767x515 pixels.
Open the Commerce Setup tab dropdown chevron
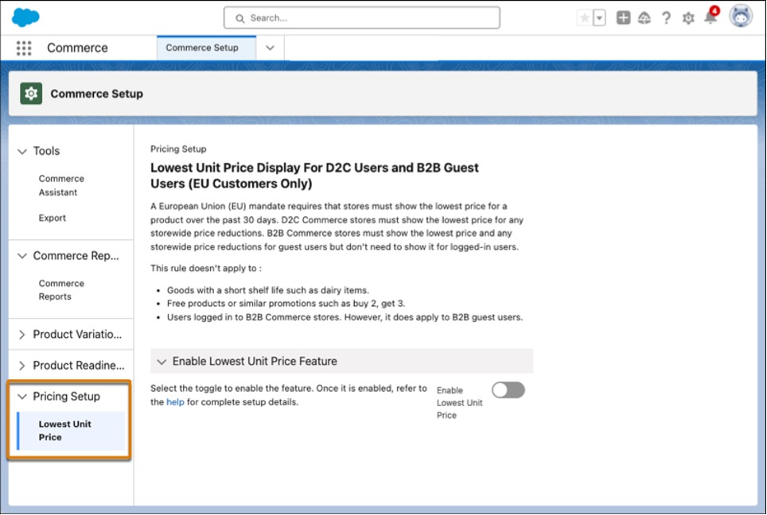coord(270,48)
